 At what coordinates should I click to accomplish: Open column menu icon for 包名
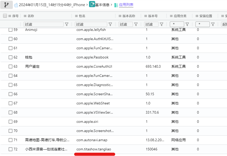coord(76,16)
